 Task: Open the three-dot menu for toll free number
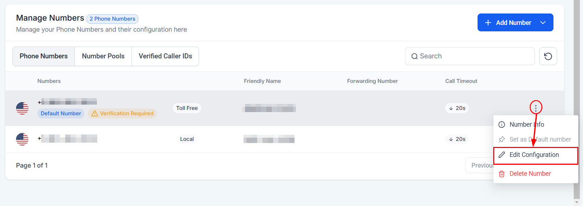[x=536, y=108]
